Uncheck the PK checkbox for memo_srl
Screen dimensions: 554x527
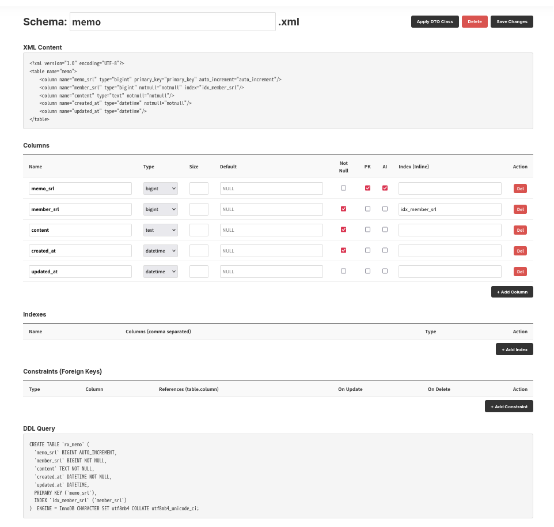tap(367, 188)
